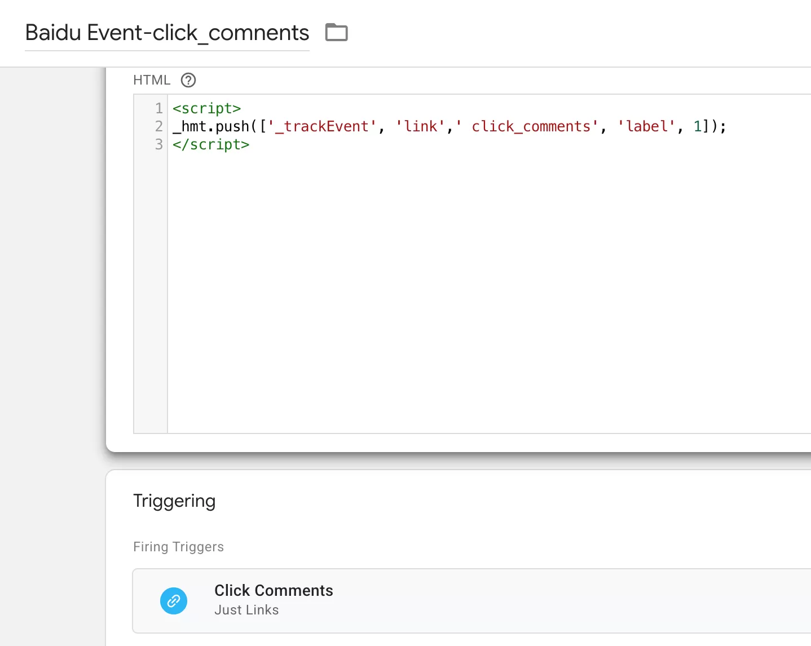This screenshot has width=811, height=646.
Task: Open the Click Comments firing trigger
Action: pyautogui.click(x=274, y=591)
